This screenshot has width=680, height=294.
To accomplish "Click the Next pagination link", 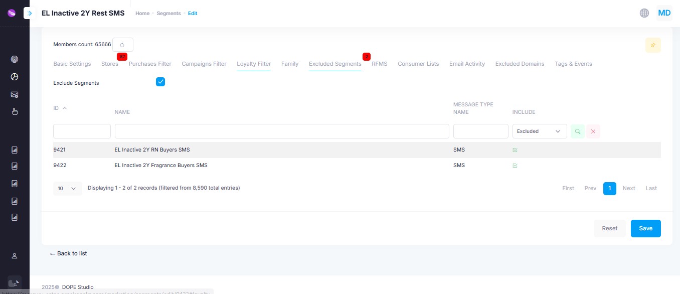I will click(629, 188).
